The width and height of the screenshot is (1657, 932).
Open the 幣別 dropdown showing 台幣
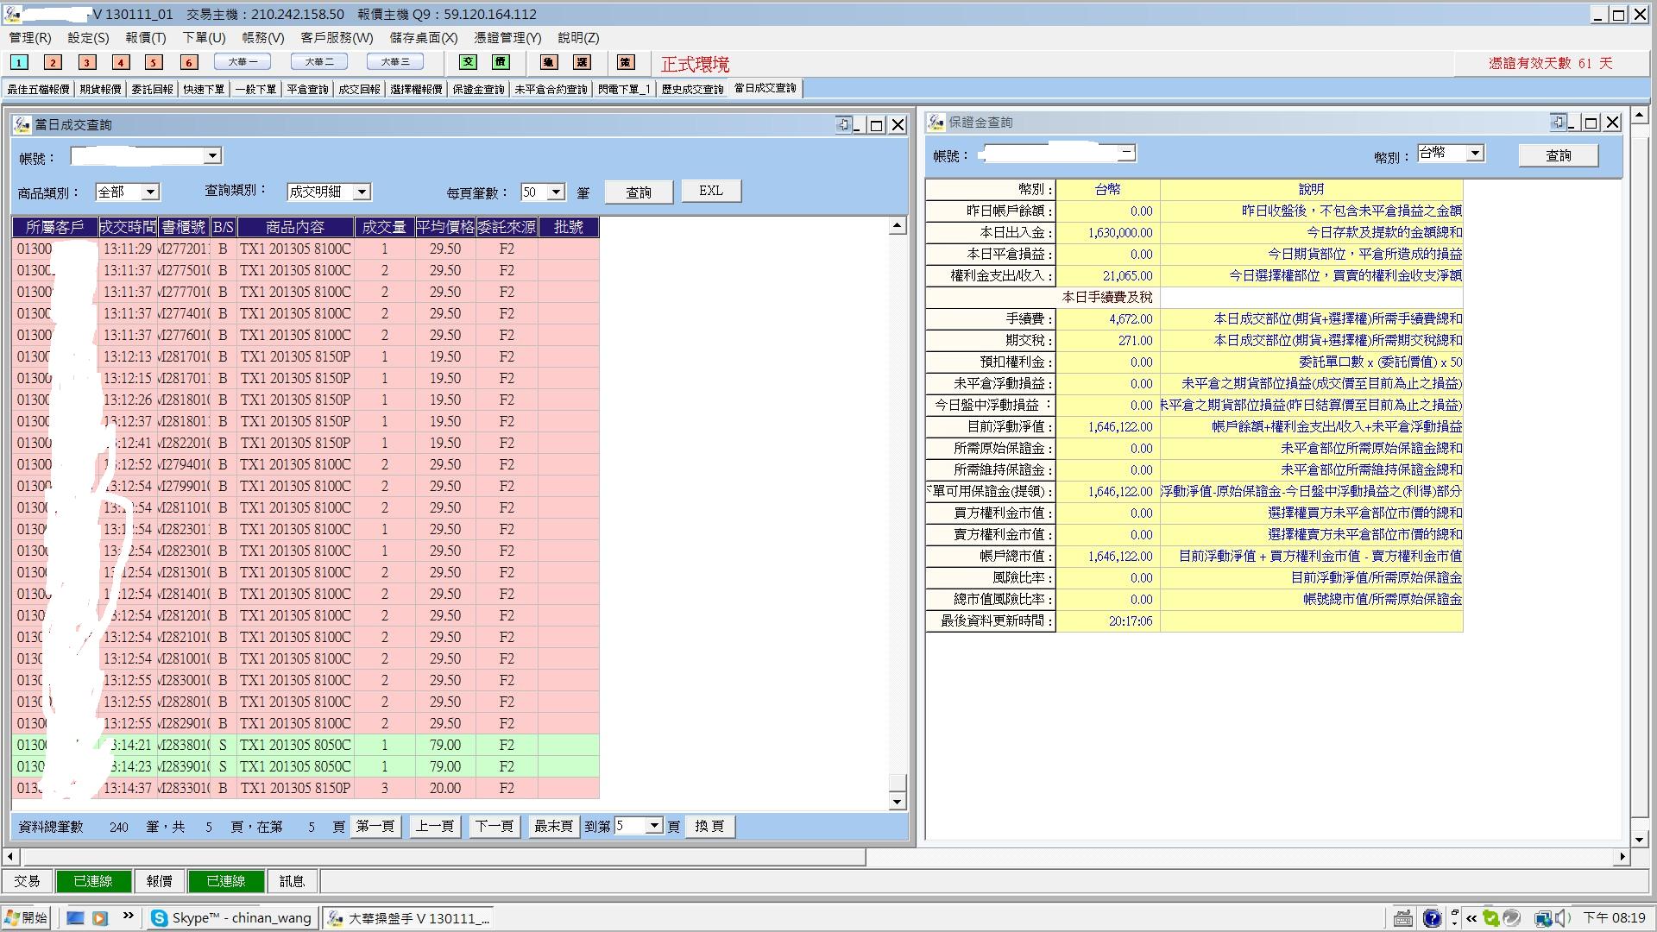point(1475,153)
